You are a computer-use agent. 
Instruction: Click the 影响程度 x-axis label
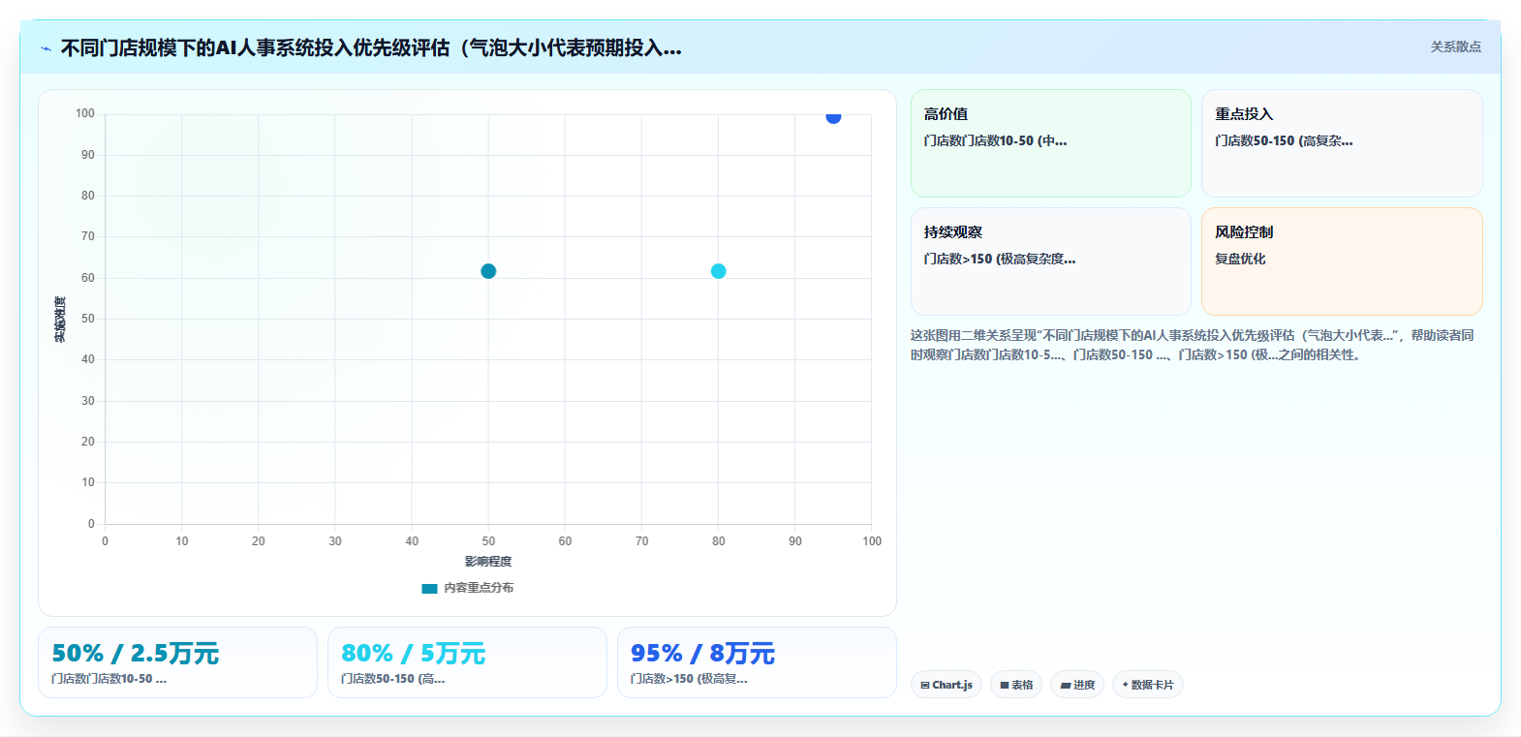(x=488, y=562)
